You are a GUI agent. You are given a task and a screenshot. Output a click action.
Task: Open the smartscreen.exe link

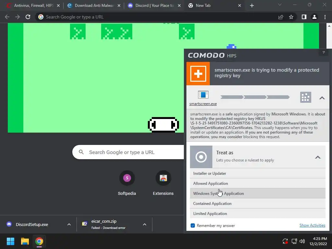tap(203, 104)
